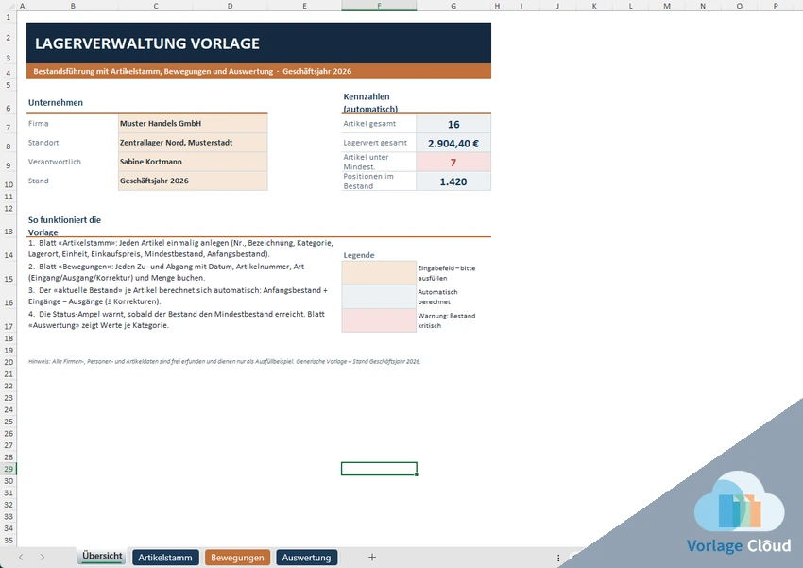
Task: Select the 'LAGERVERWALTUNG VORLAGE' title cell
Action: pos(259,43)
